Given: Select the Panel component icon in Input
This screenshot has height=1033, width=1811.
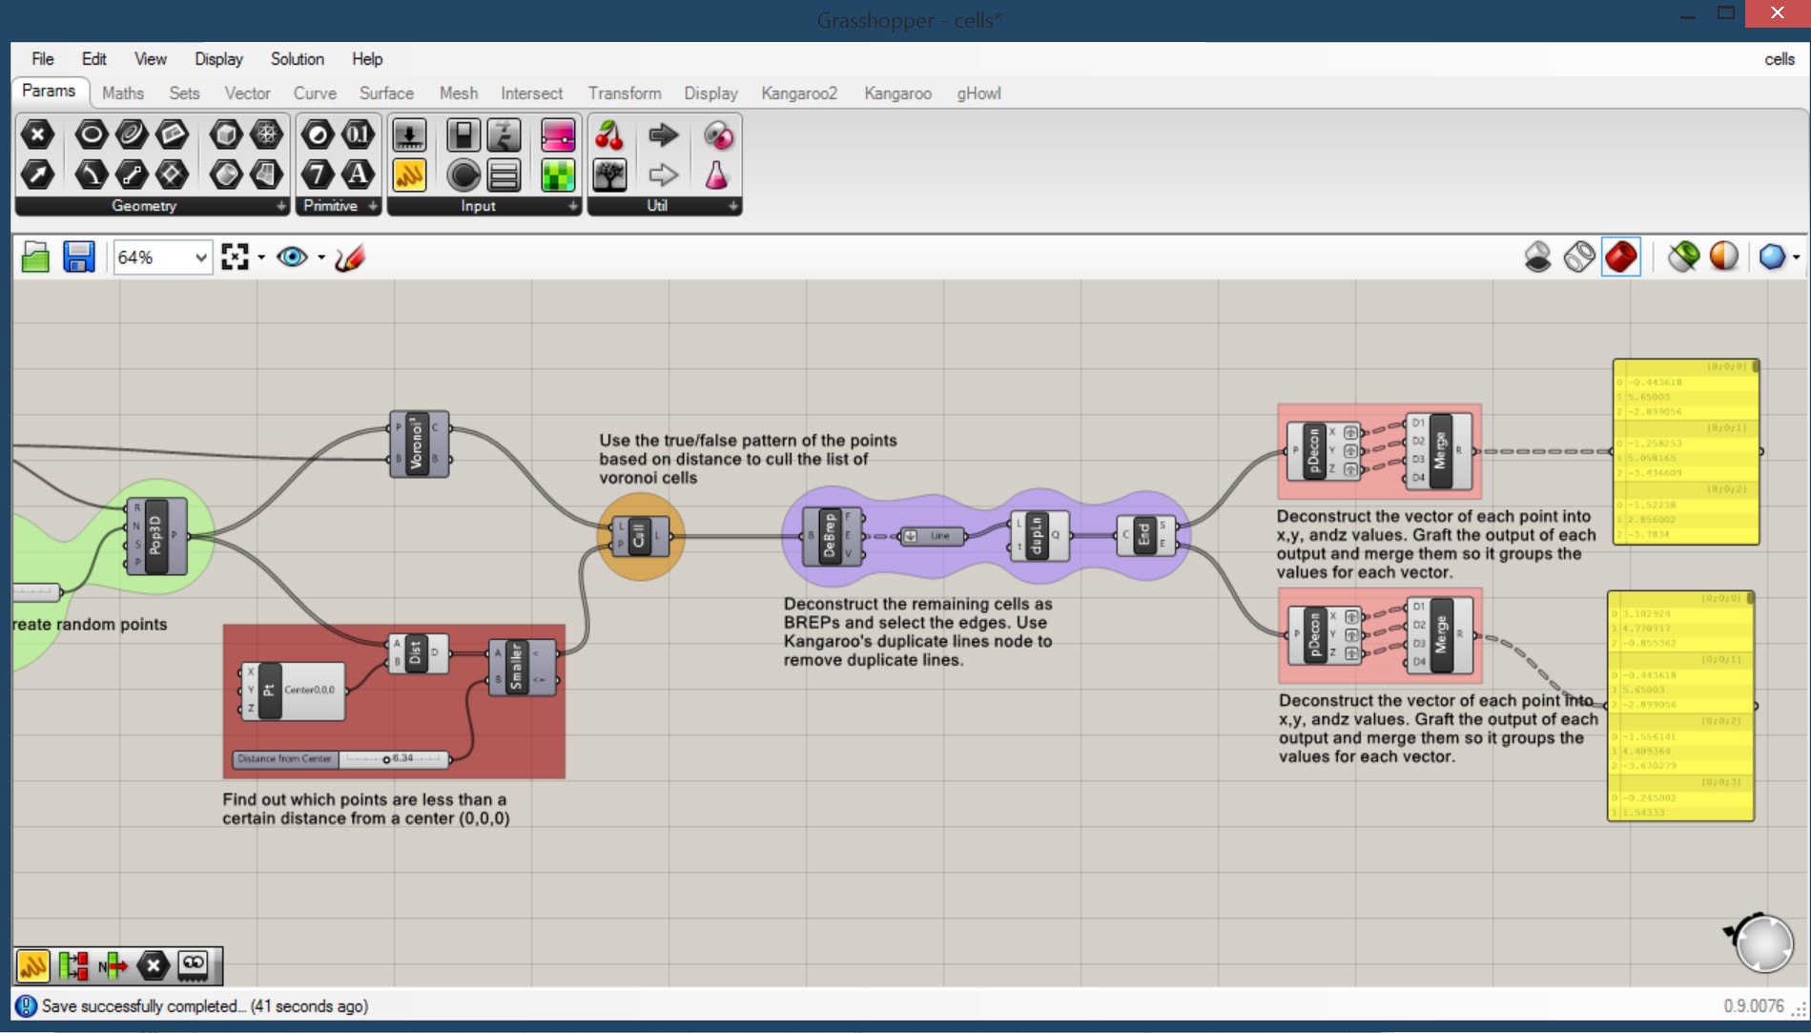Looking at the screenshot, I should pyautogui.click(x=504, y=176).
